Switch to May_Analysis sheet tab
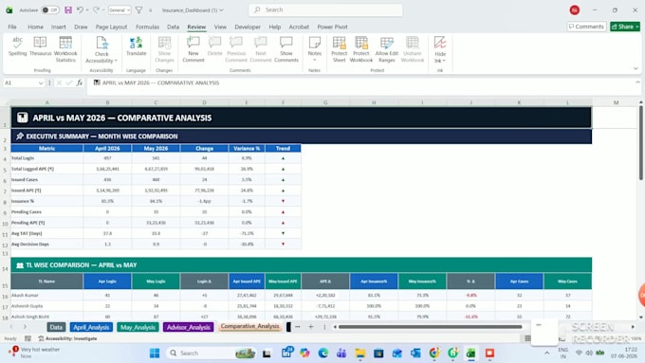The width and height of the screenshot is (645, 363). 138,327
